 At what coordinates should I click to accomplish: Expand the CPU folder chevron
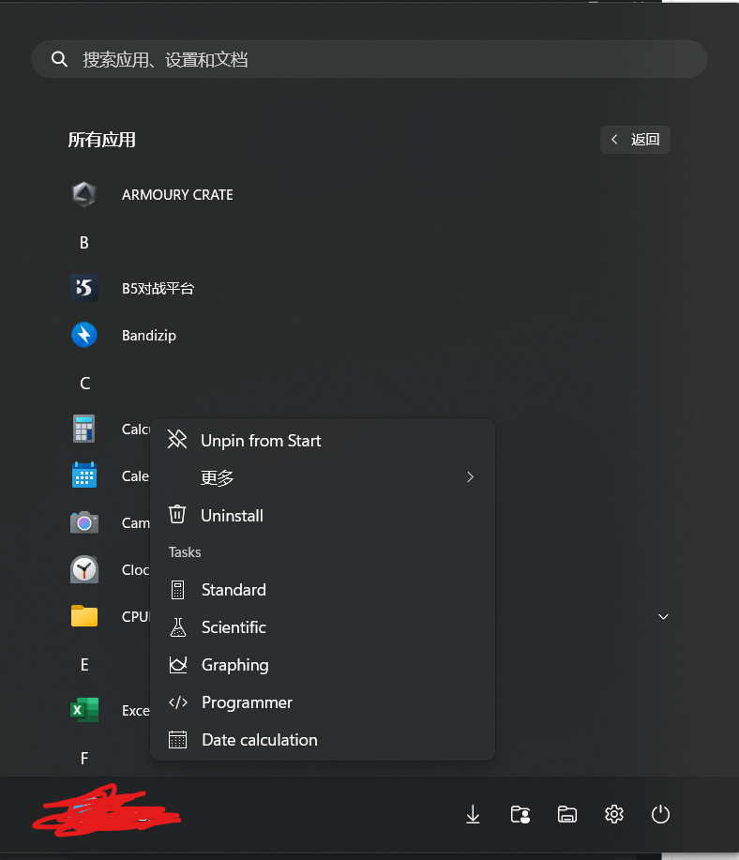tap(663, 616)
